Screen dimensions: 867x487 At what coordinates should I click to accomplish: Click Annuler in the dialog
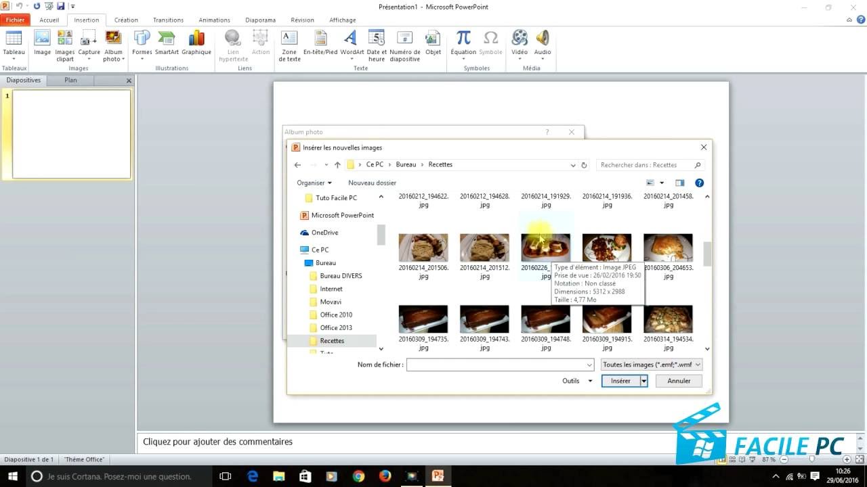679,381
